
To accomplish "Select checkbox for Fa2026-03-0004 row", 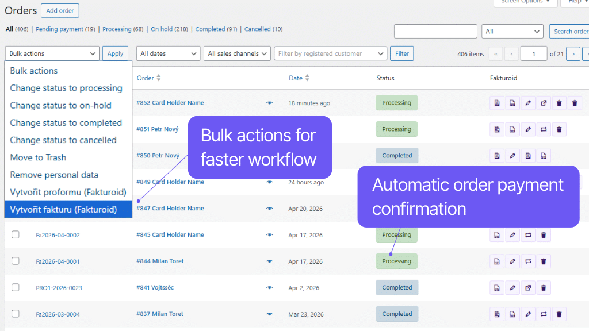I will 16,314.
